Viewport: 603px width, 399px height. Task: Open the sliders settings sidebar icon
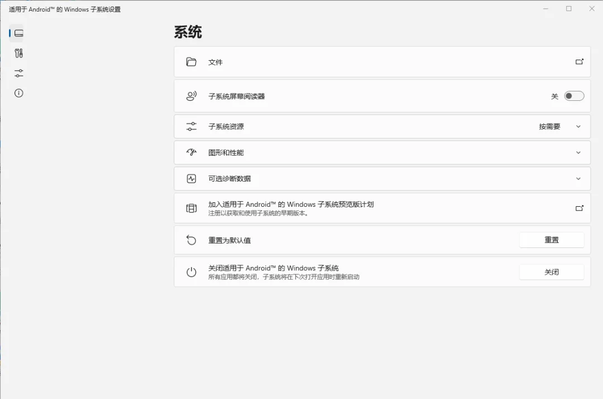click(x=18, y=73)
